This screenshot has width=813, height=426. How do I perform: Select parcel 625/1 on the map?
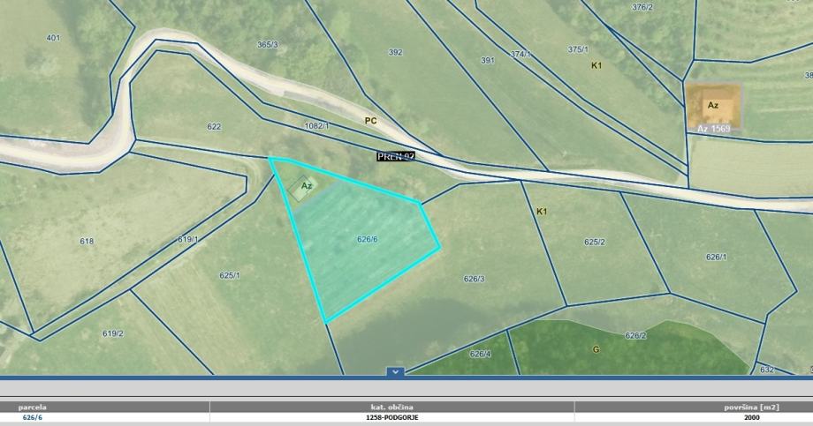230,275
